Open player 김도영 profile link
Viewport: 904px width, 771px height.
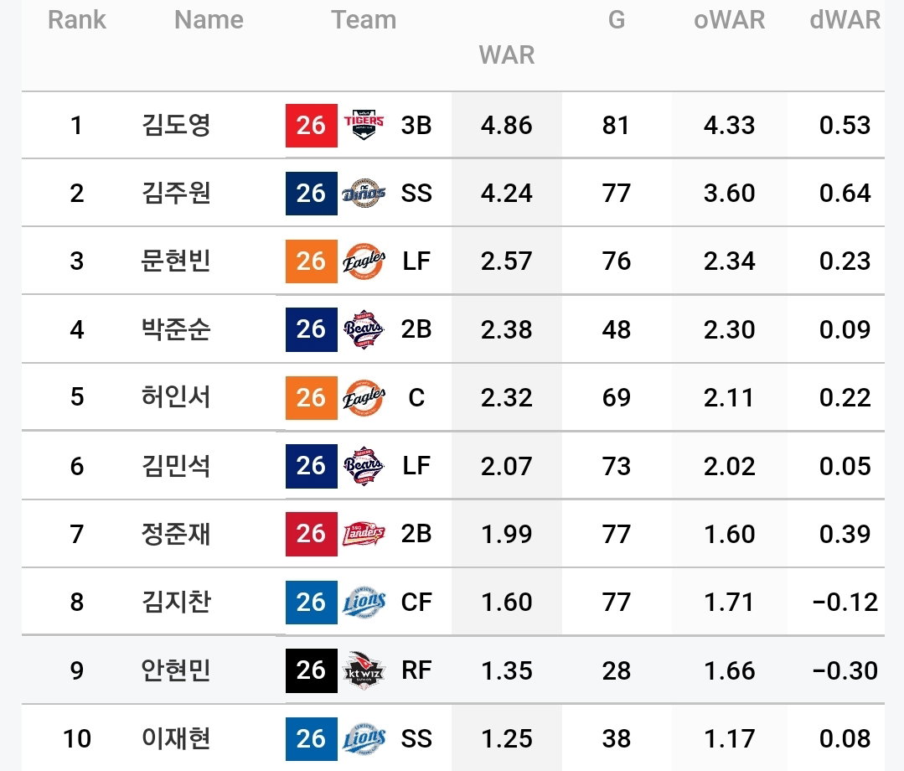click(x=176, y=125)
